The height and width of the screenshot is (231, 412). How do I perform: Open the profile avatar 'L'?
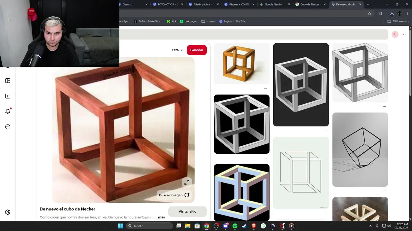pos(395,34)
